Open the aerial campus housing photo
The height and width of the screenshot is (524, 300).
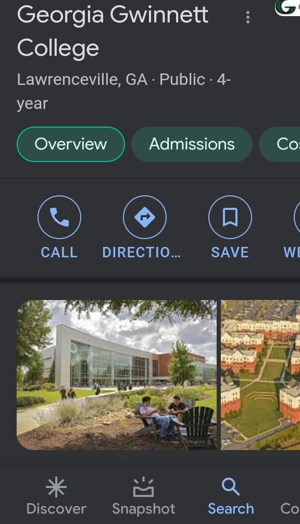(x=260, y=375)
